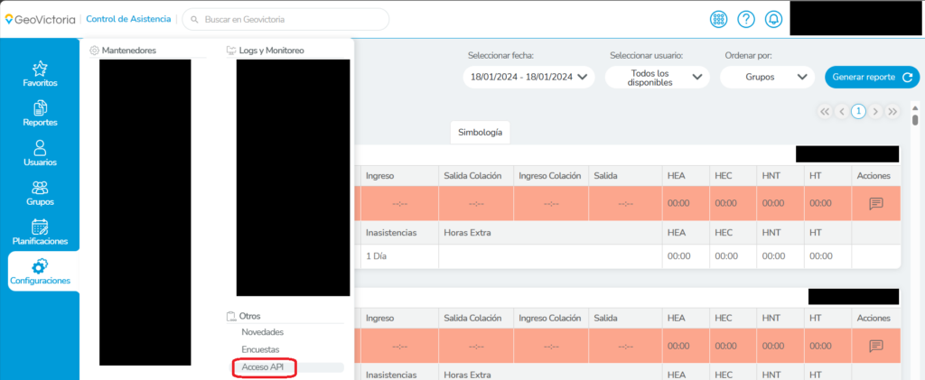Screen dimensions: 925x380
Task: Click the Mantenedores section header
Action: point(123,51)
